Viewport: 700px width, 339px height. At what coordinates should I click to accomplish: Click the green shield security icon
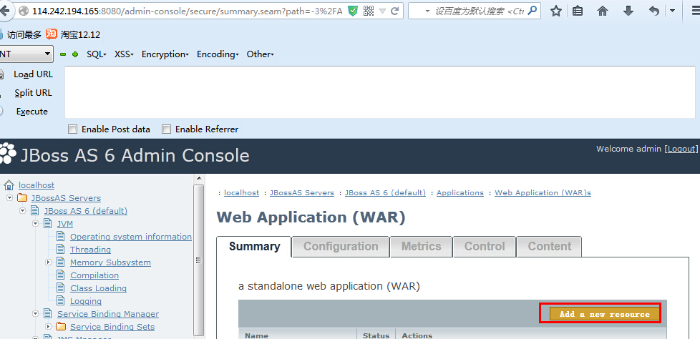coord(353,11)
